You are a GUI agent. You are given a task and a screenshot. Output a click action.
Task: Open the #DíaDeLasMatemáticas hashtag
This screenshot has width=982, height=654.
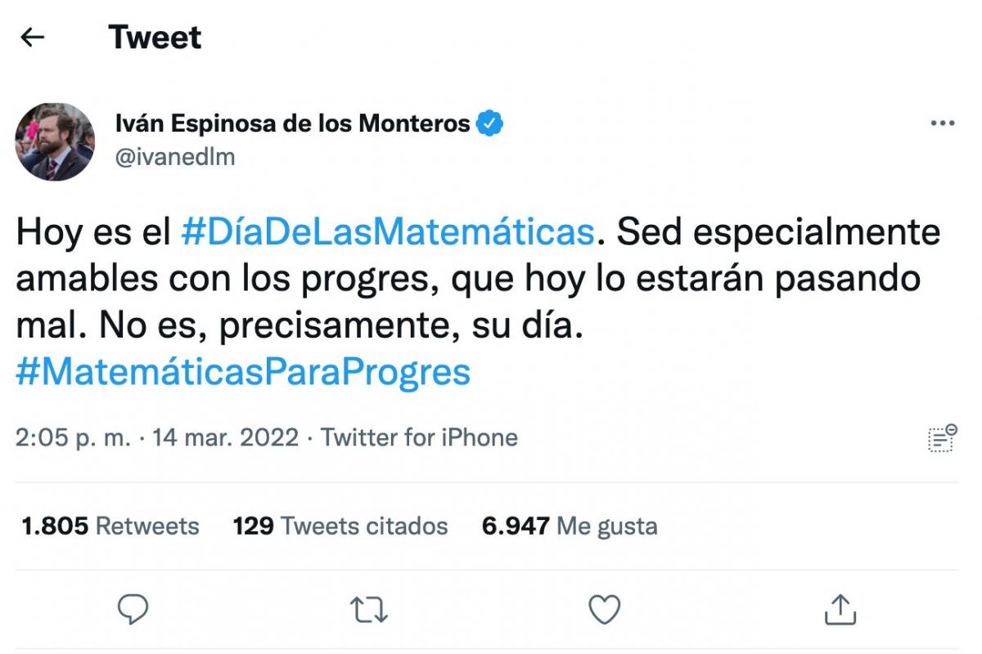(x=386, y=232)
